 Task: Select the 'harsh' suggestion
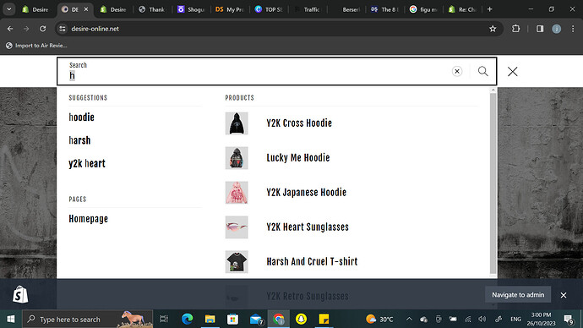tap(79, 140)
